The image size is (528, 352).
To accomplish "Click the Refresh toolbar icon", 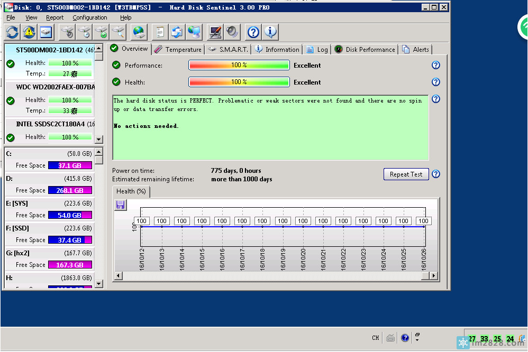I will pos(12,32).
